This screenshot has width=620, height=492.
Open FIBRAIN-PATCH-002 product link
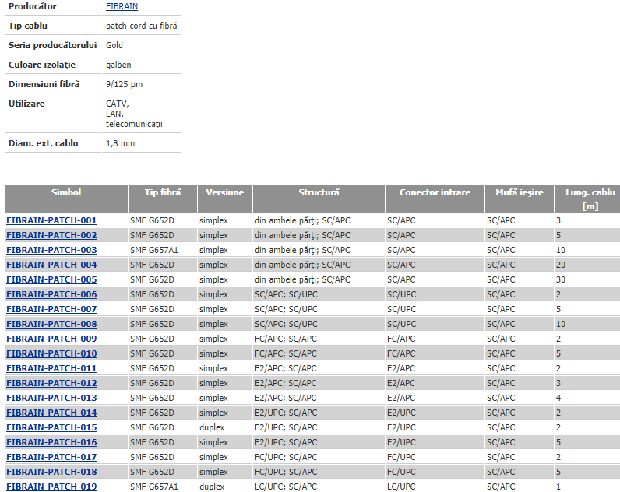tap(51, 235)
